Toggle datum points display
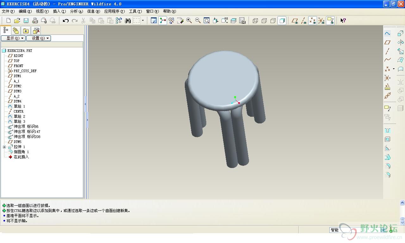This screenshot has height=243, width=405. pyautogui.click(x=313, y=21)
